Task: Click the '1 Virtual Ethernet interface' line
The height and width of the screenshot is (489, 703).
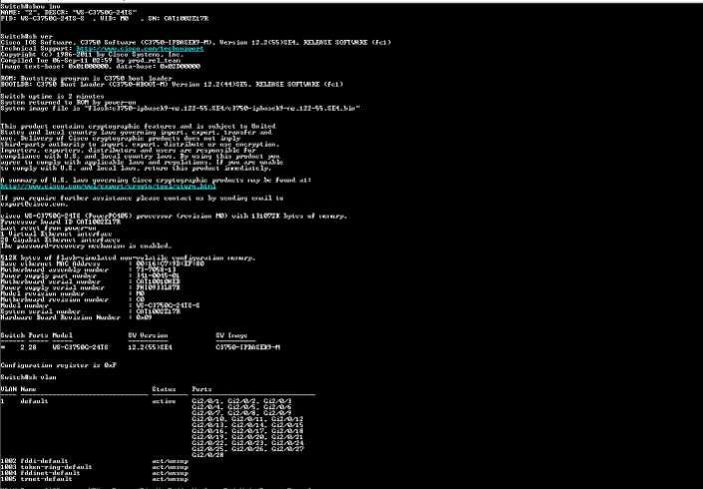Action: [x=56, y=234]
